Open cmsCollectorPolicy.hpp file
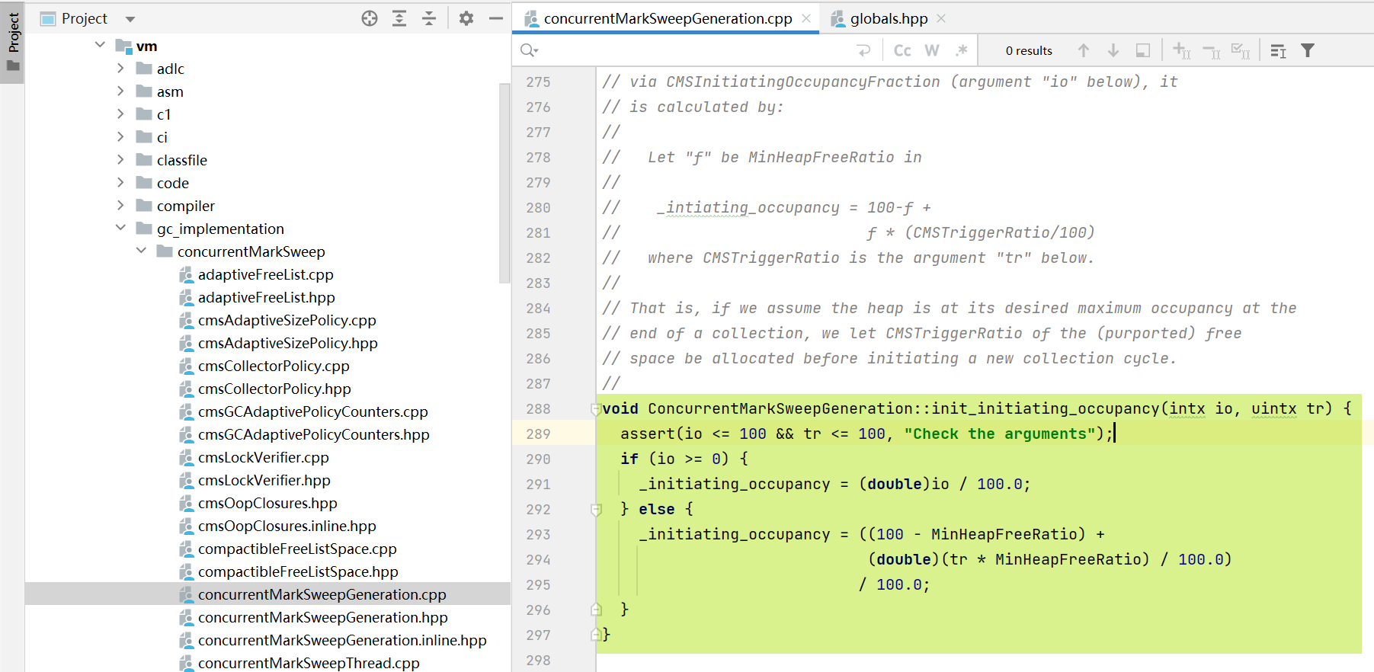Image resolution: width=1374 pixels, height=672 pixels. (x=274, y=389)
